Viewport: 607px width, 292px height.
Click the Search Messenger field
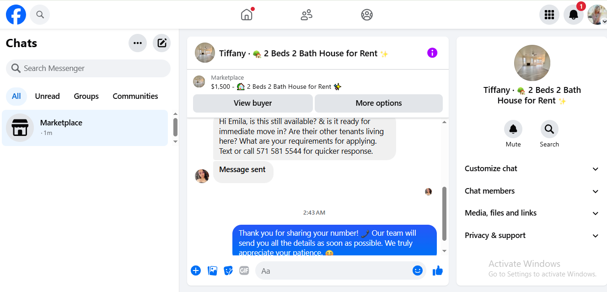pos(88,68)
